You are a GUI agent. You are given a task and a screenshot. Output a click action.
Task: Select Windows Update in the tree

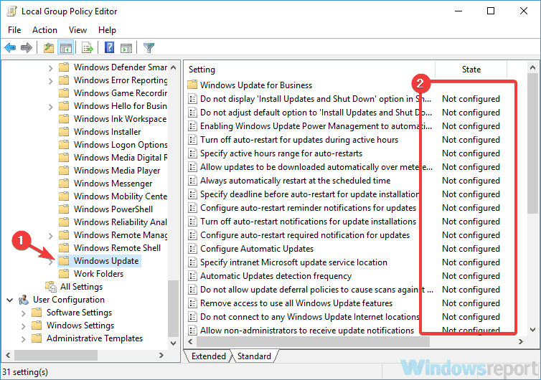point(106,261)
